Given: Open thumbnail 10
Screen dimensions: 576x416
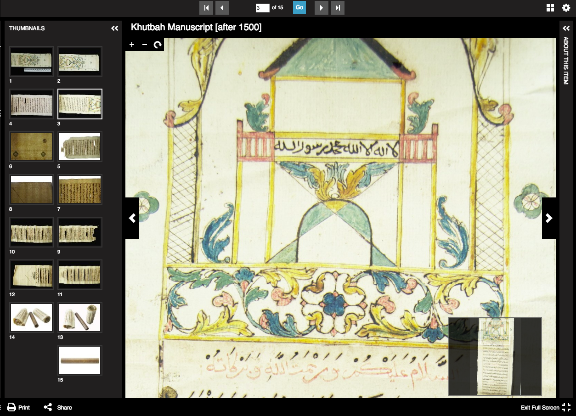Looking at the screenshot, I should pyautogui.click(x=32, y=232).
